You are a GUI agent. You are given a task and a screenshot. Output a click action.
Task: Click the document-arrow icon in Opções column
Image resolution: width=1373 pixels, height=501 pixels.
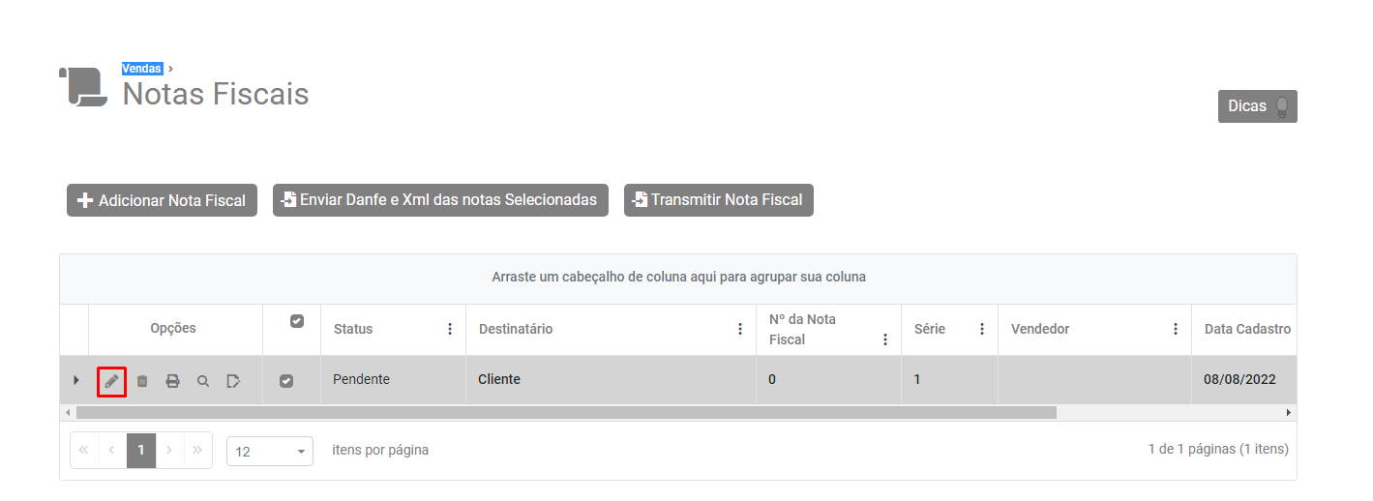point(233,381)
